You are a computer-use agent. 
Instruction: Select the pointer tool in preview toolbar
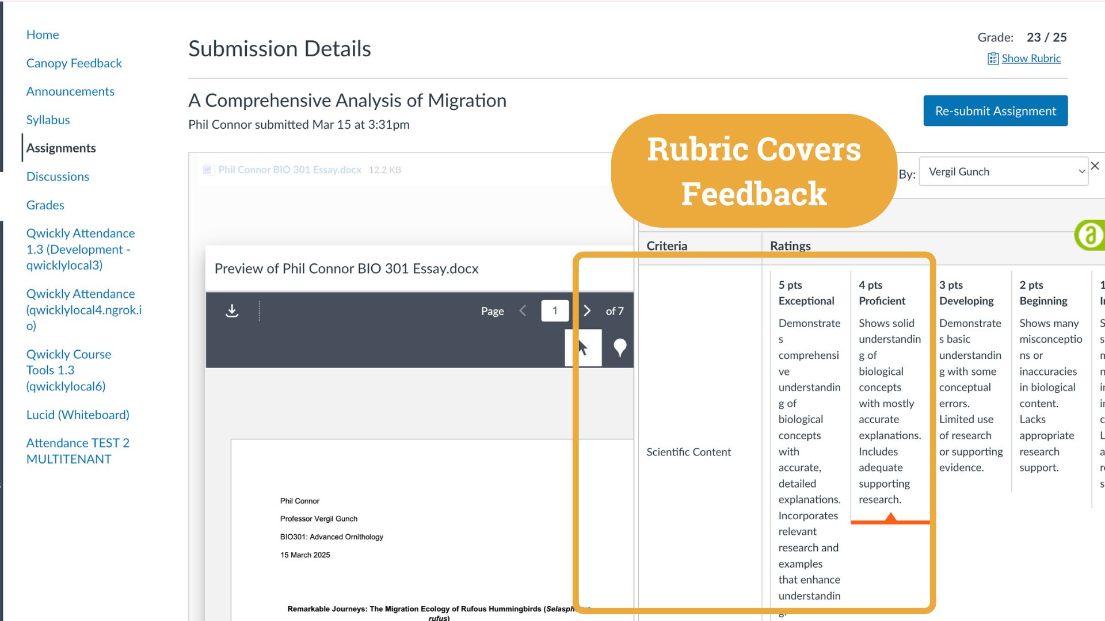coord(583,347)
